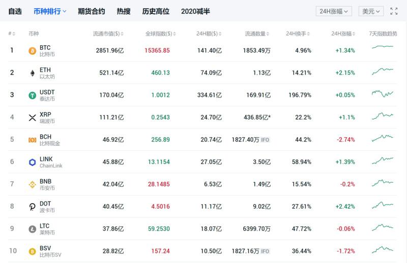Sort by 流通数量 column
This screenshot has height=263, width=407.
257,34
